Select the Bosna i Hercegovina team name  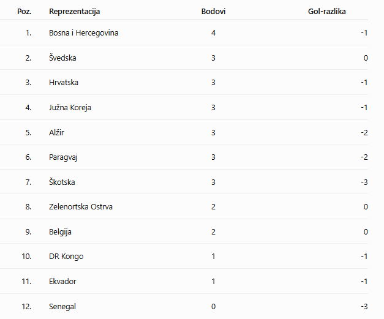point(83,33)
